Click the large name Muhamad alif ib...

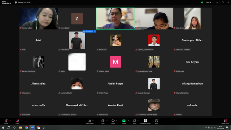point(77,105)
